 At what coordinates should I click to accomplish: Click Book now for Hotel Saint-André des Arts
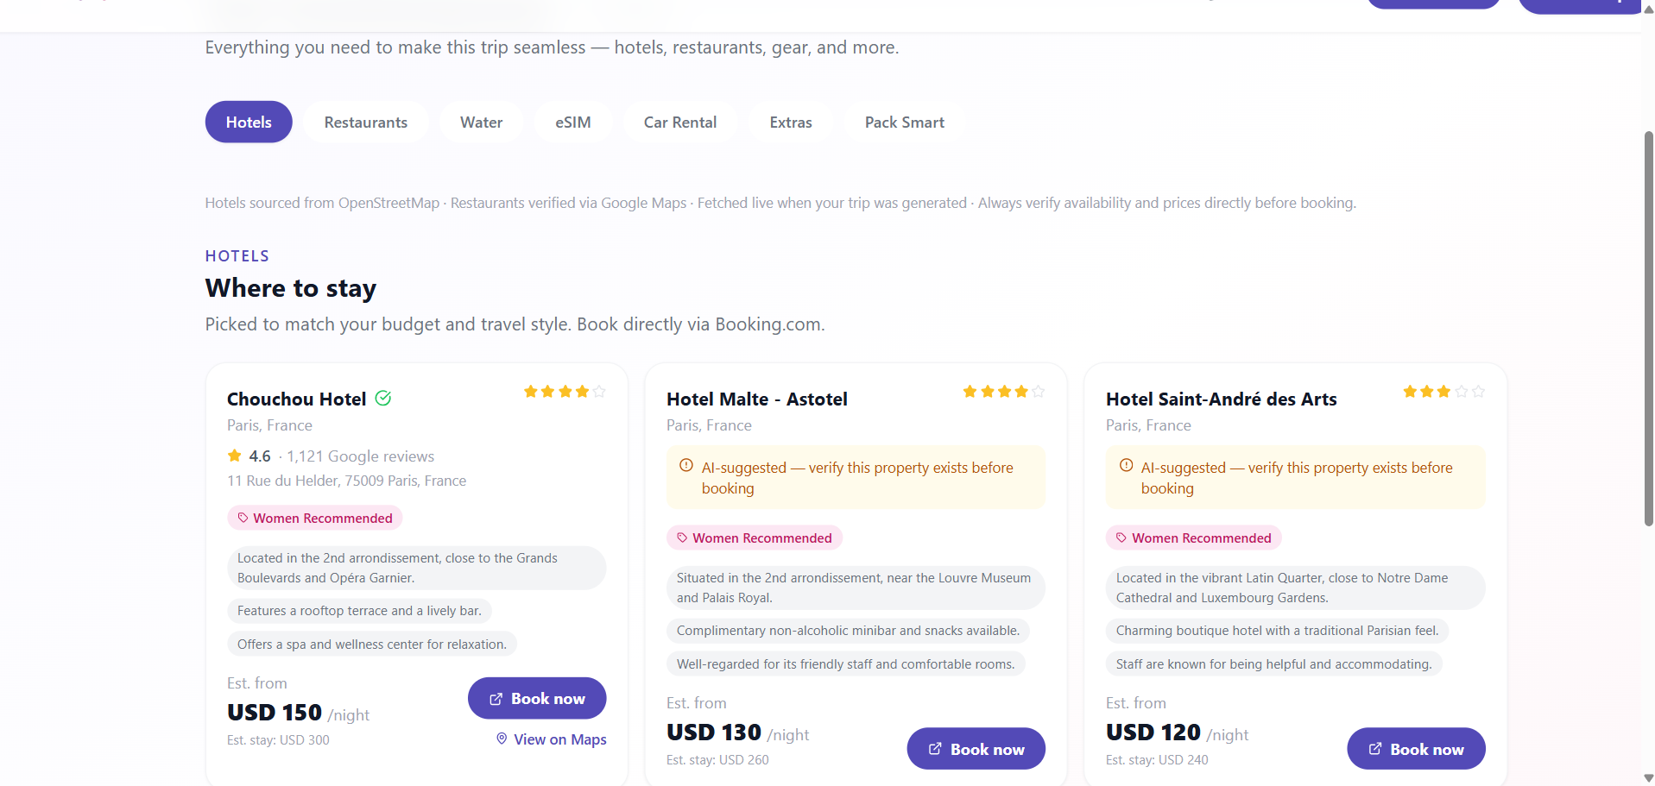[1416, 749]
